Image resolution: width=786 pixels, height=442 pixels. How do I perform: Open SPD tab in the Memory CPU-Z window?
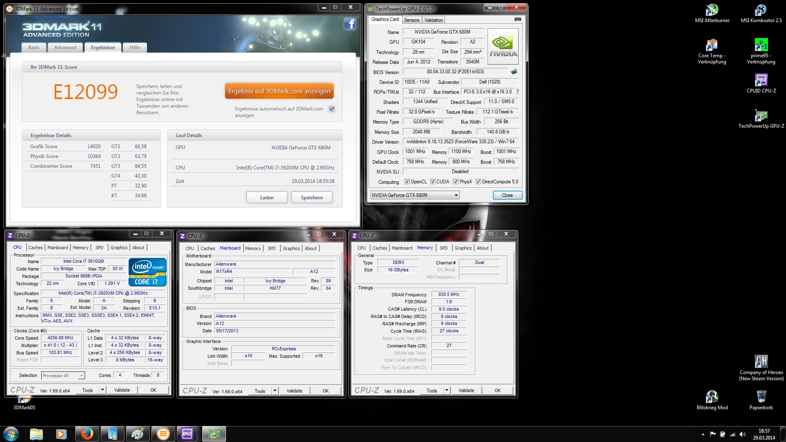point(444,248)
